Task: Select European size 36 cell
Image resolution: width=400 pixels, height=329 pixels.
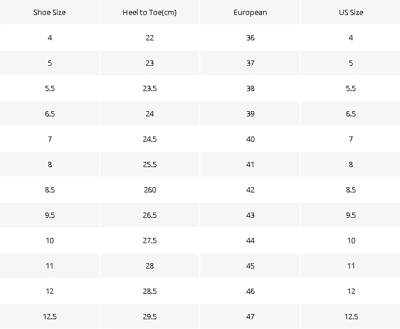Action: [250, 38]
